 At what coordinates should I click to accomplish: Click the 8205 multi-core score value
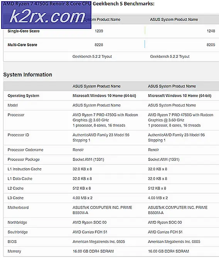tap(211, 45)
